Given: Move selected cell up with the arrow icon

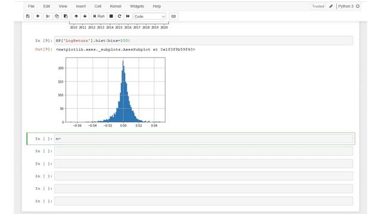Looking at the screenshot, I should click(76, 16).
